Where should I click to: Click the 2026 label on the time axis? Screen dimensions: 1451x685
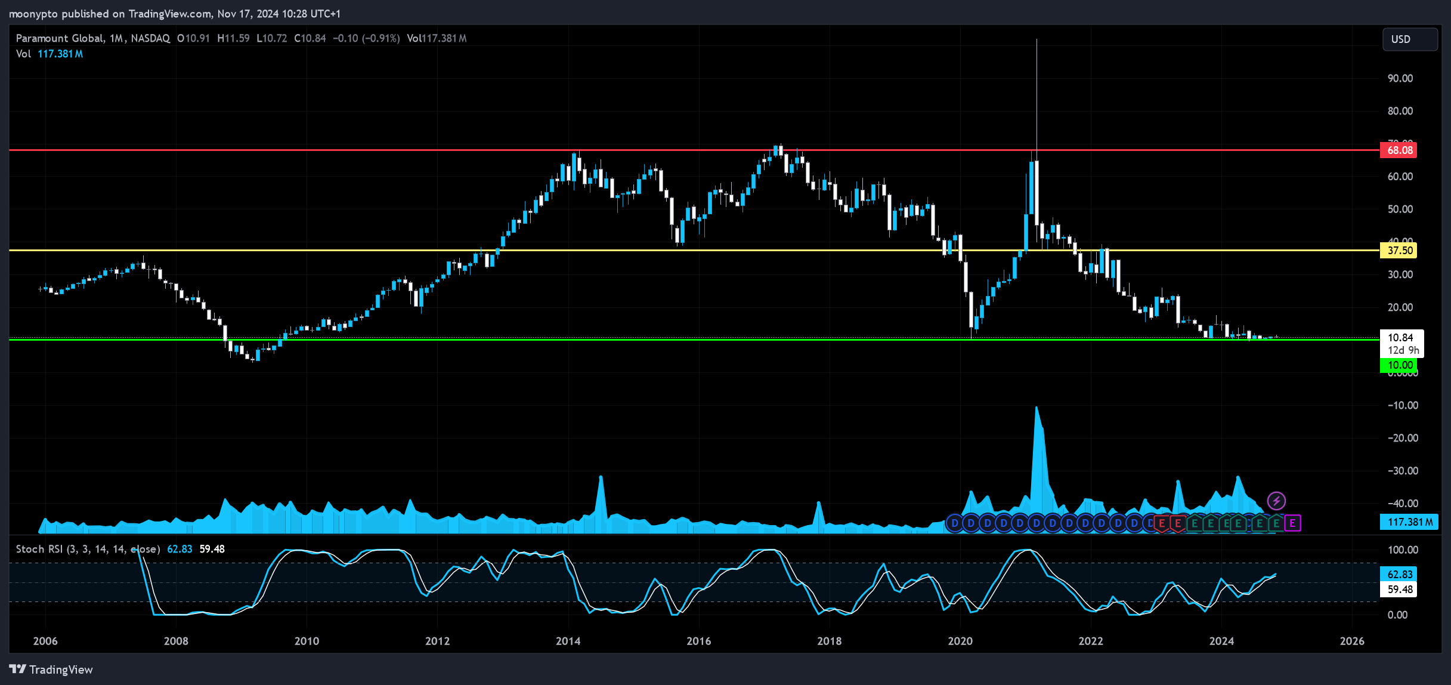1352,641
